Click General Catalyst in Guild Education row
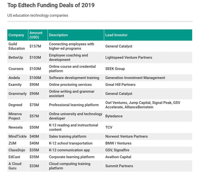 pyautogui.click(x=148, y=46)
